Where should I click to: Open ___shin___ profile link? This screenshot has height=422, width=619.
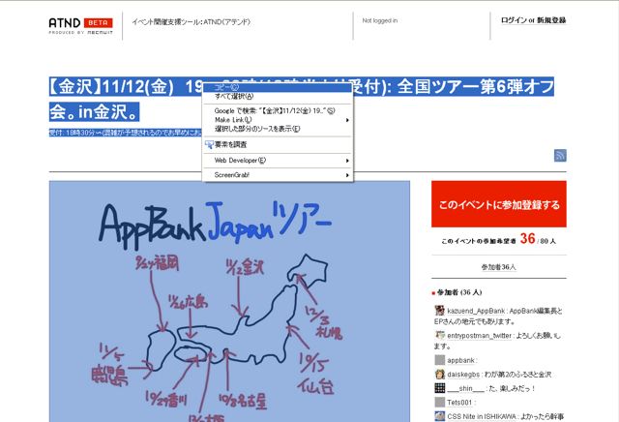click(x=466, y=388)
